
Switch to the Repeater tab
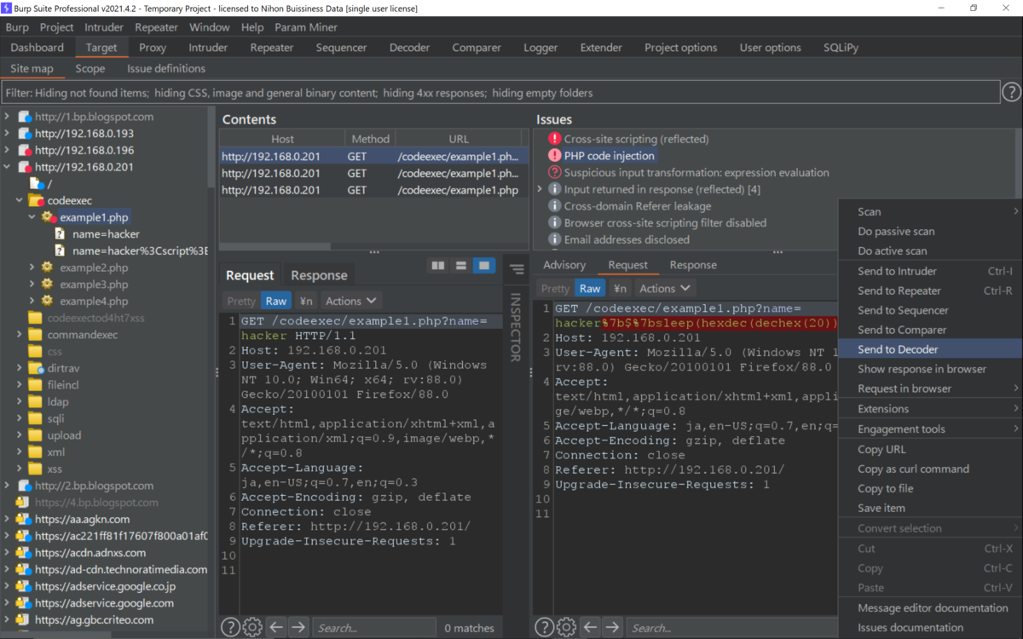pos(271,48)
